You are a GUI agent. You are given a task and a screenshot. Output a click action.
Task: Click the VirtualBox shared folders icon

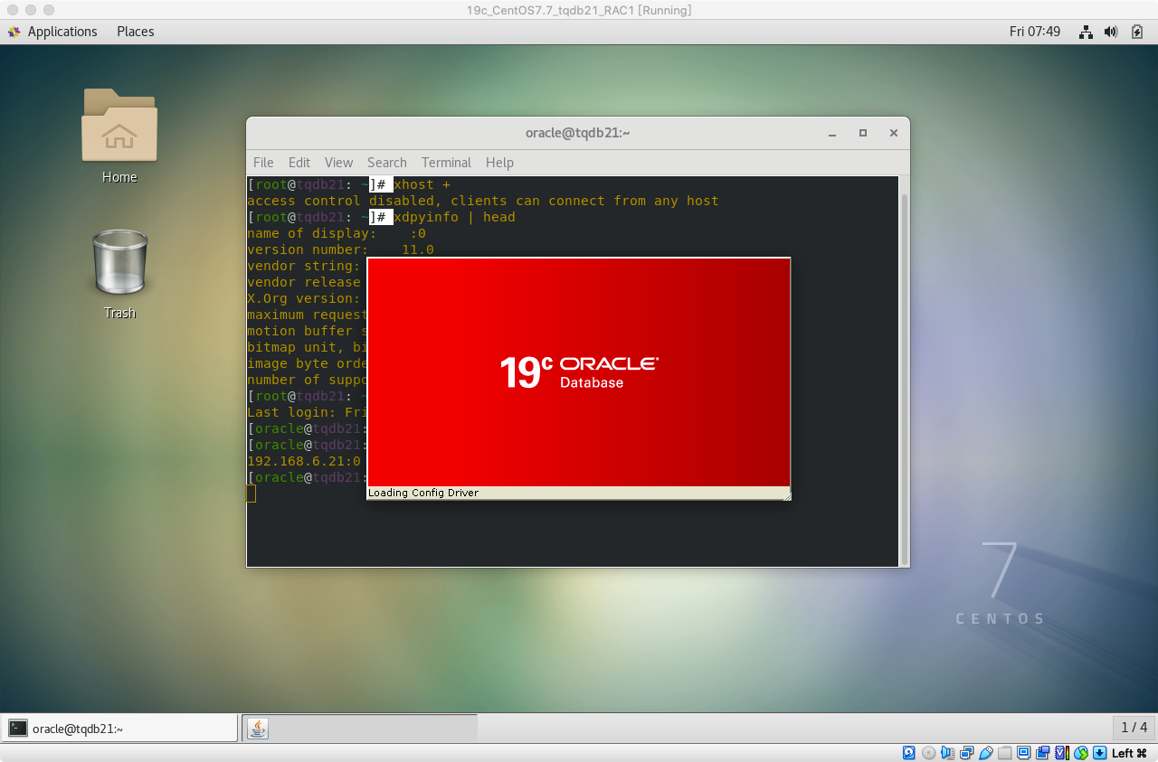pyautogui.click(x=1005, y=753)
